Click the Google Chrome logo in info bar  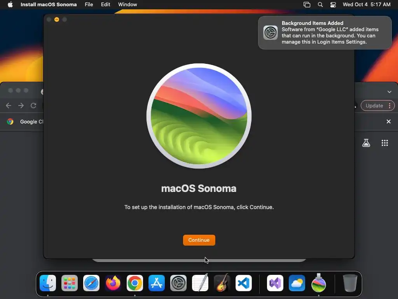point(10,121)
